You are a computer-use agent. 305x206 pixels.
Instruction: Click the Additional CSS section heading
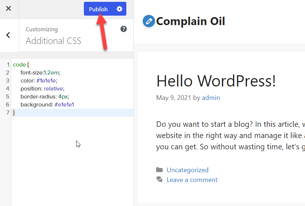point(53,41)
